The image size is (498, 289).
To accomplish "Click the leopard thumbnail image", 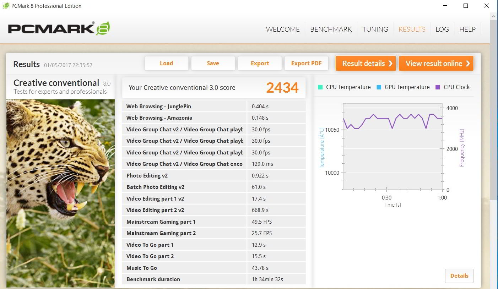I will click(x=60, y=193).
